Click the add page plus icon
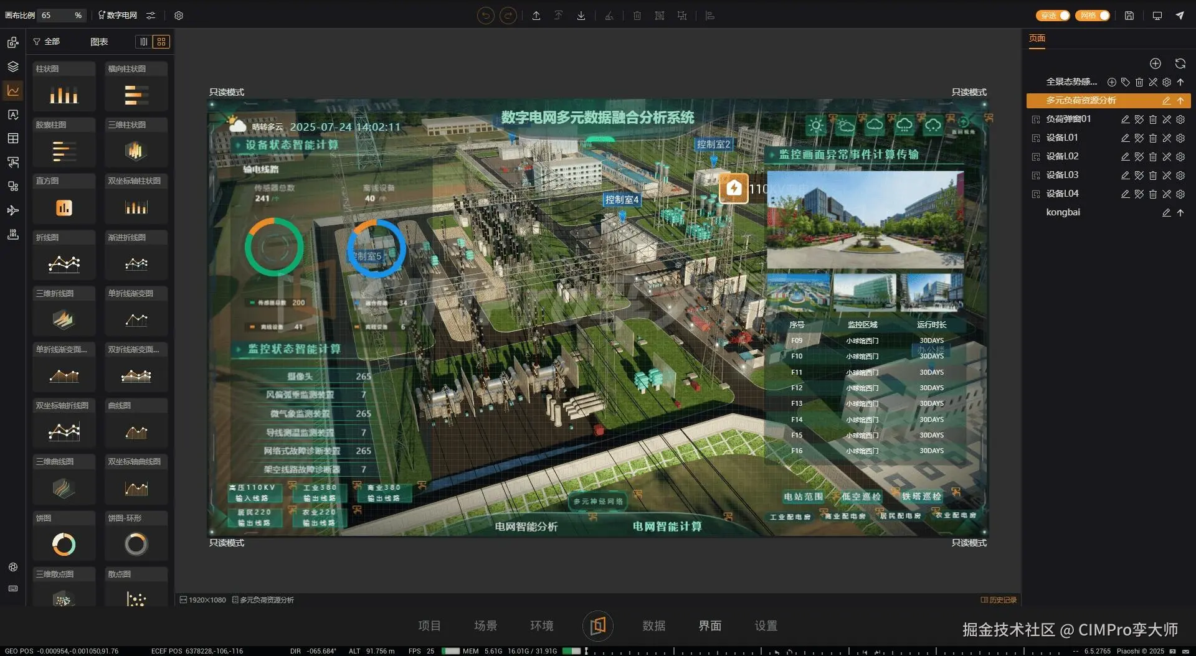This screenshot has height=656, width=1196. [x=1155, y=63]
